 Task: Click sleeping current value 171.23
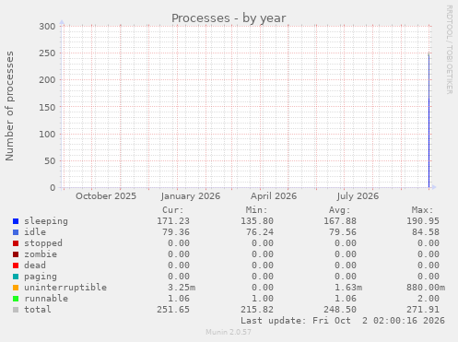pos(173,221)
